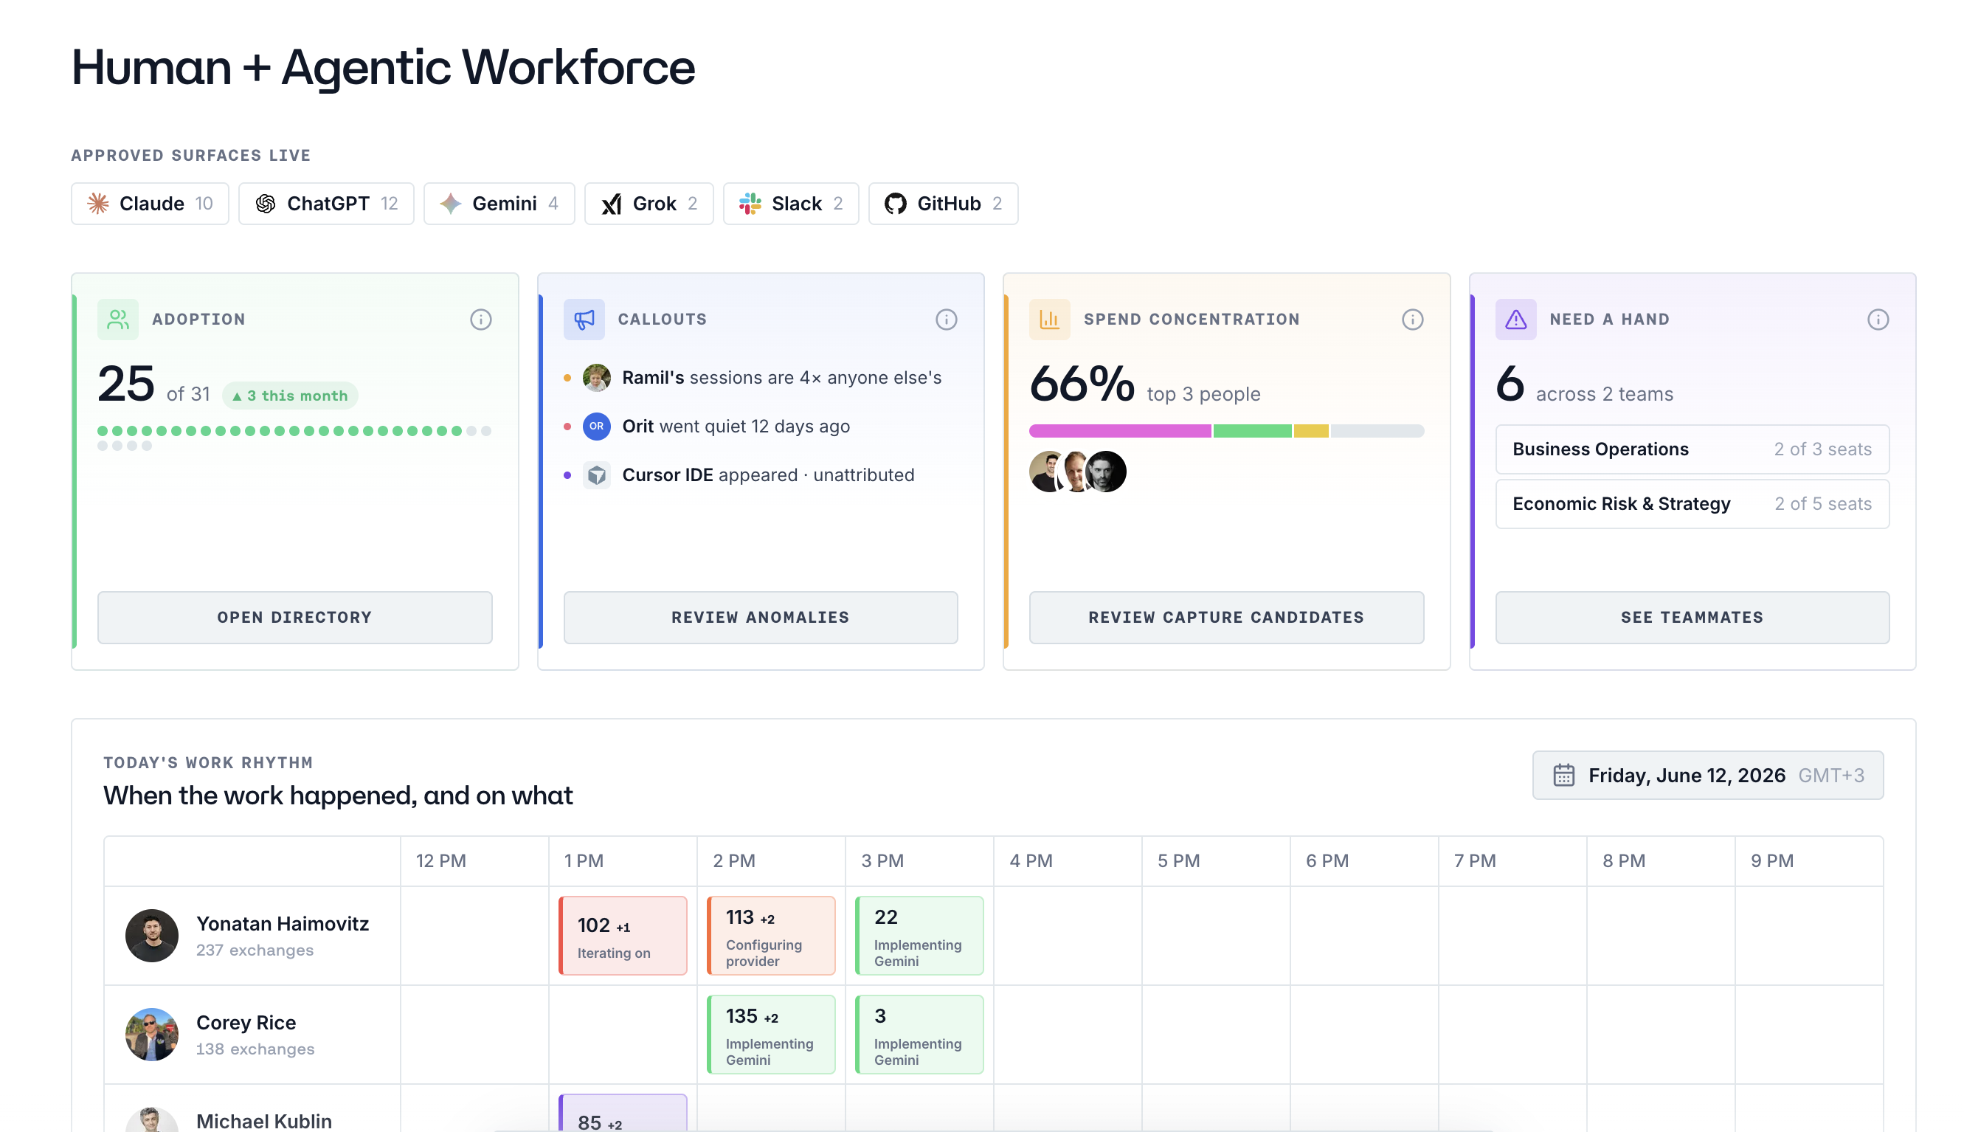Click Review Capture Candidates button

click(x=1226, y=618)
